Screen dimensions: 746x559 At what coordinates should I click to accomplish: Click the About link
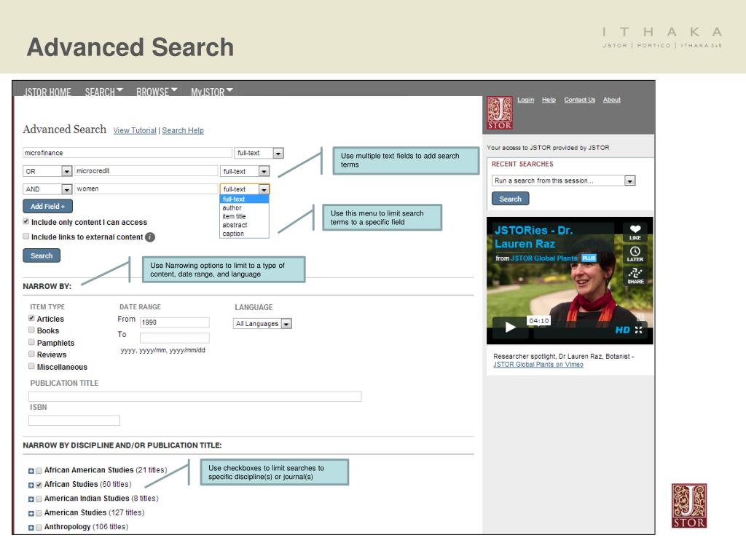[x=612, y=100]
